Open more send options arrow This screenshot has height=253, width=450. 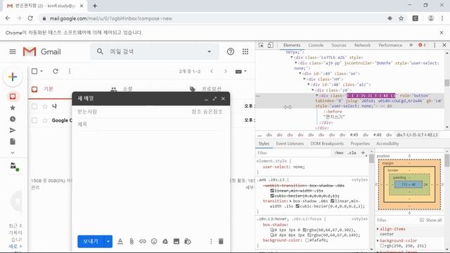[x=108, y=242]
